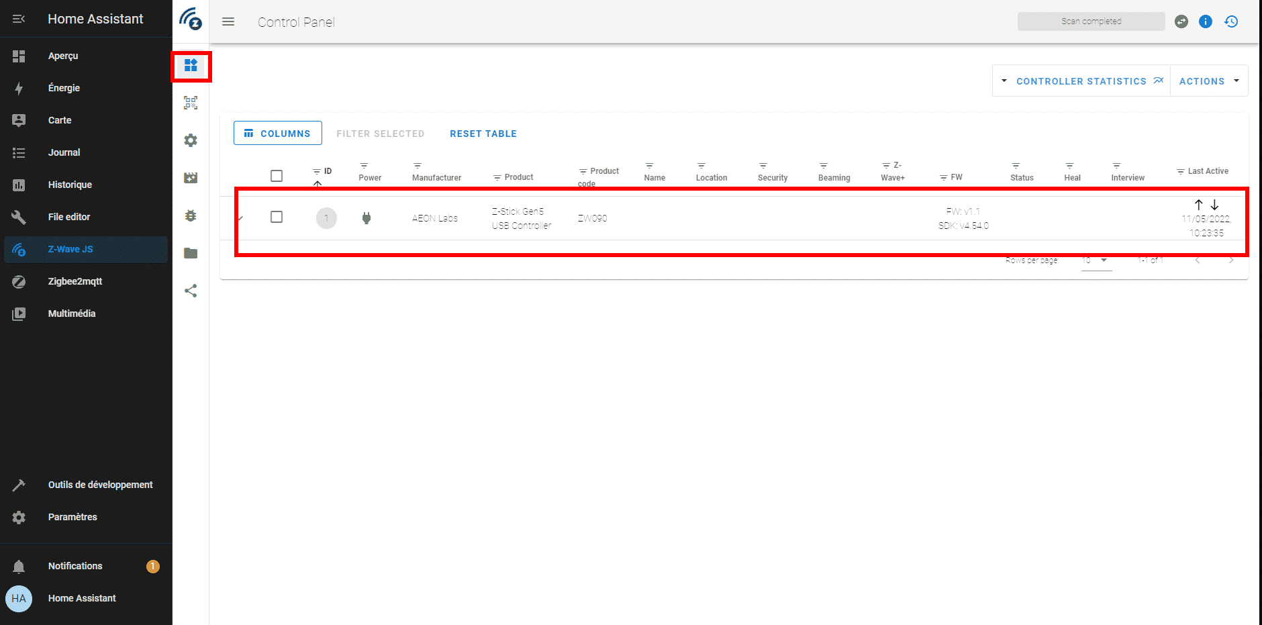Open the Aperçu dashboard
Image resolution: width=1262 pixels, height=625 pixels.
[x=86, y=56]
